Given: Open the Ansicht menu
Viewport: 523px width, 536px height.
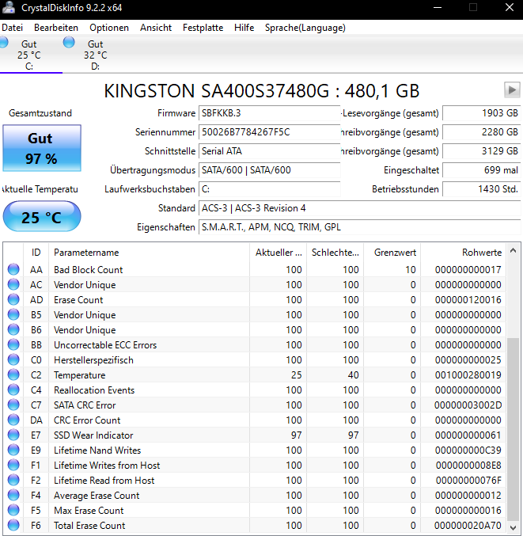Looking at the screenshot, I should point(156,28).
